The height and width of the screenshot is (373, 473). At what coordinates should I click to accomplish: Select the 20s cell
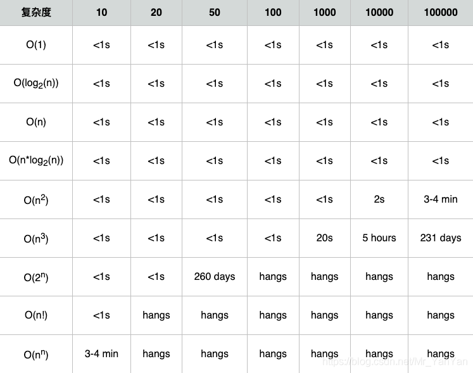324,238
